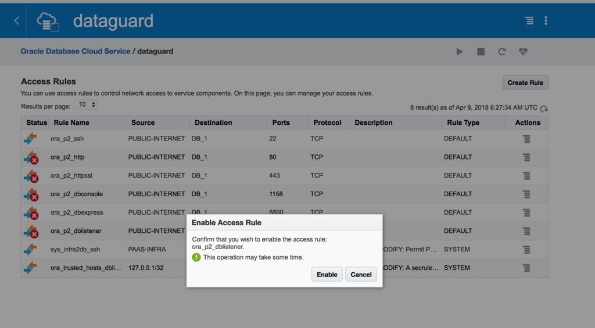Open the vertical three-dot options menu
Viewport: 595px width, 328px height.
tap(546, 21)
